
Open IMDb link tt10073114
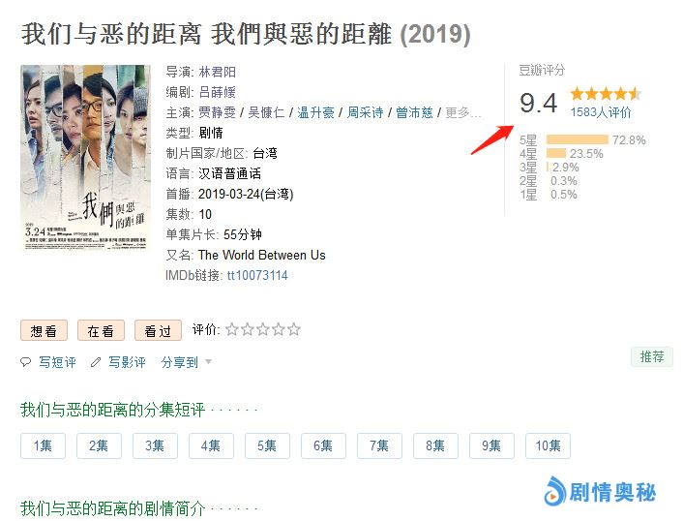click(257, 276)
